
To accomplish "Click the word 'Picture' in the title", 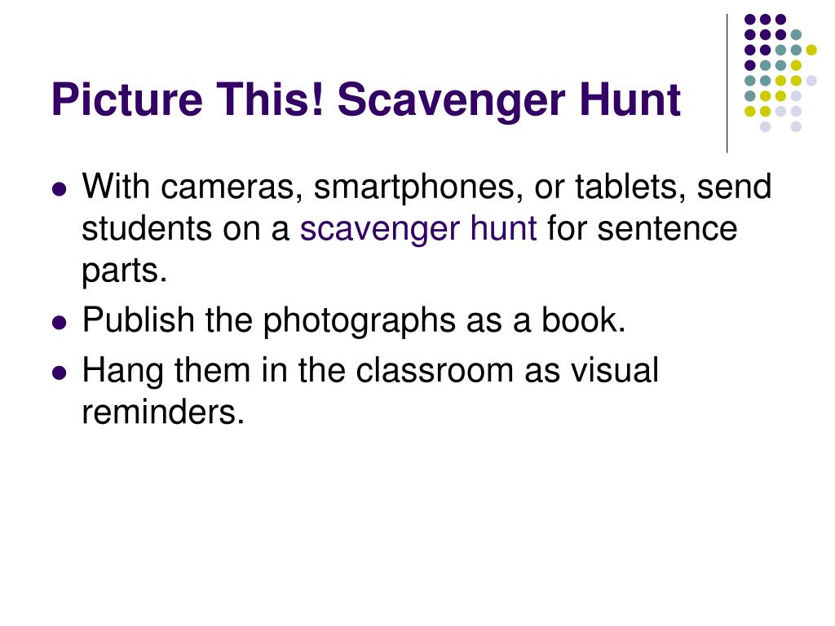I will pos(127,99).
